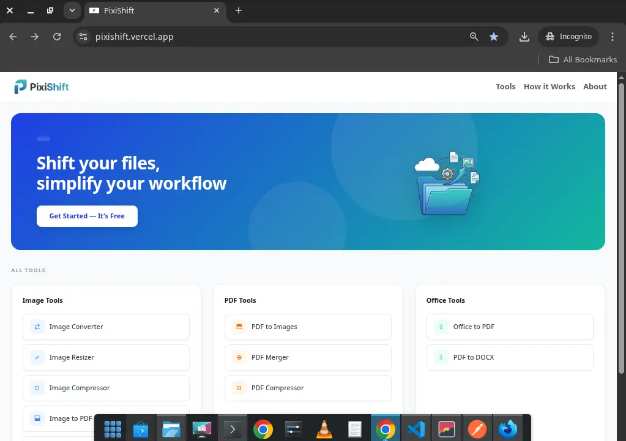Open the Tools nav menu item
The image size is (626, 441).
click(x=505, y=87)
